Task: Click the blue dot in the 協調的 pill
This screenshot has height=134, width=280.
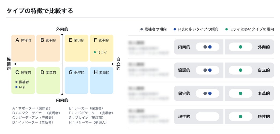Action: click(x=210, y=70)
